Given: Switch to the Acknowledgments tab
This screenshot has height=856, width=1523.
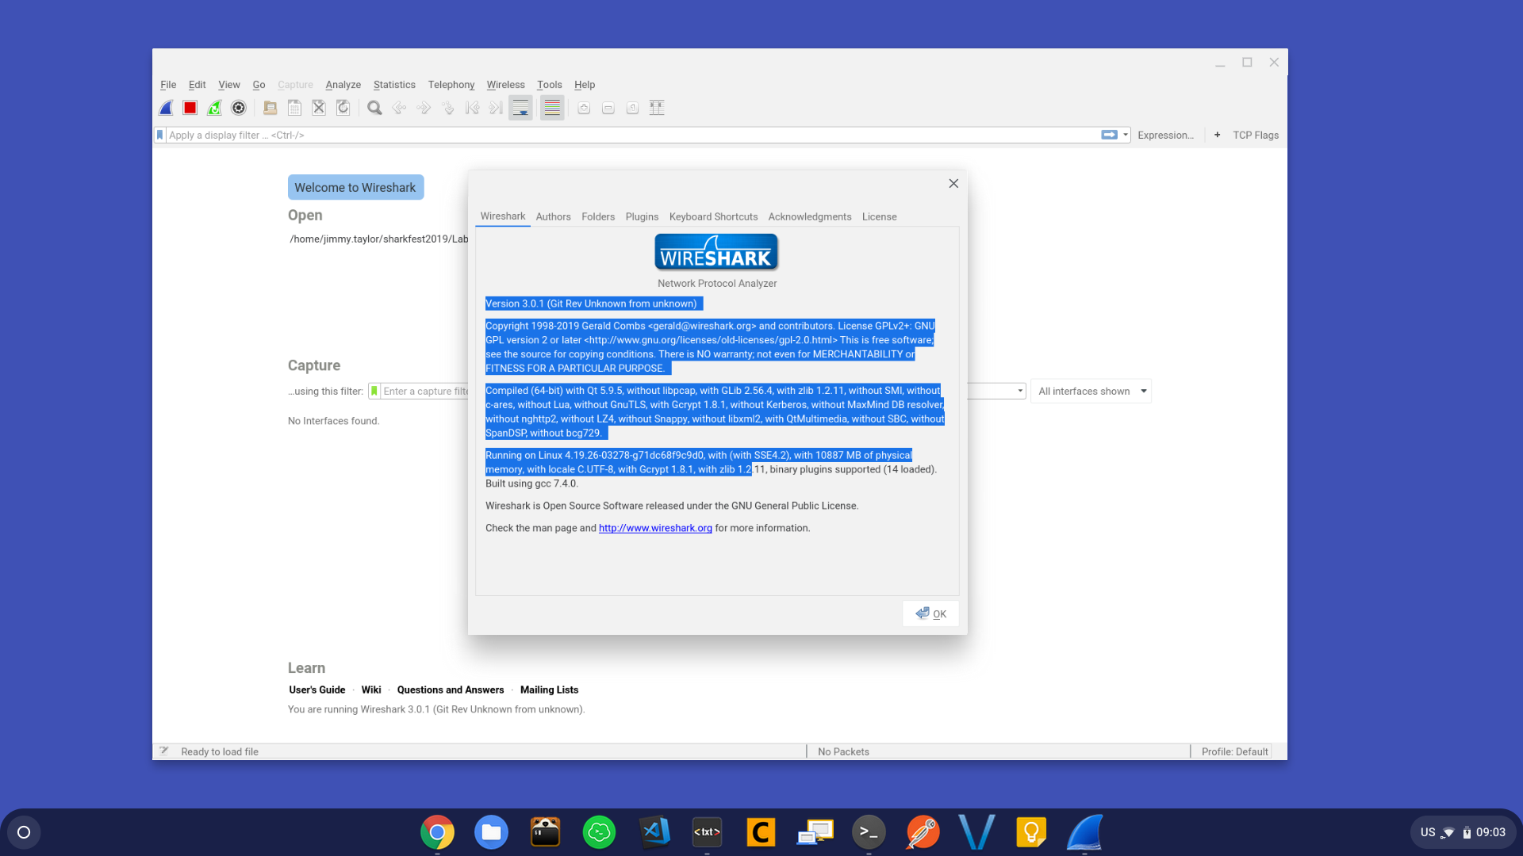Looking at the screenshot, I should point(809,216).
